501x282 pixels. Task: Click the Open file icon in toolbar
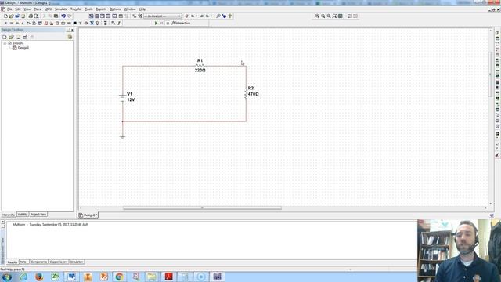coord(12,16)
